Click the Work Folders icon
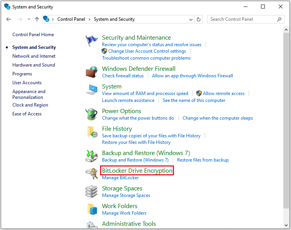This screenshot has width=291, height=230. coord(92,209)
